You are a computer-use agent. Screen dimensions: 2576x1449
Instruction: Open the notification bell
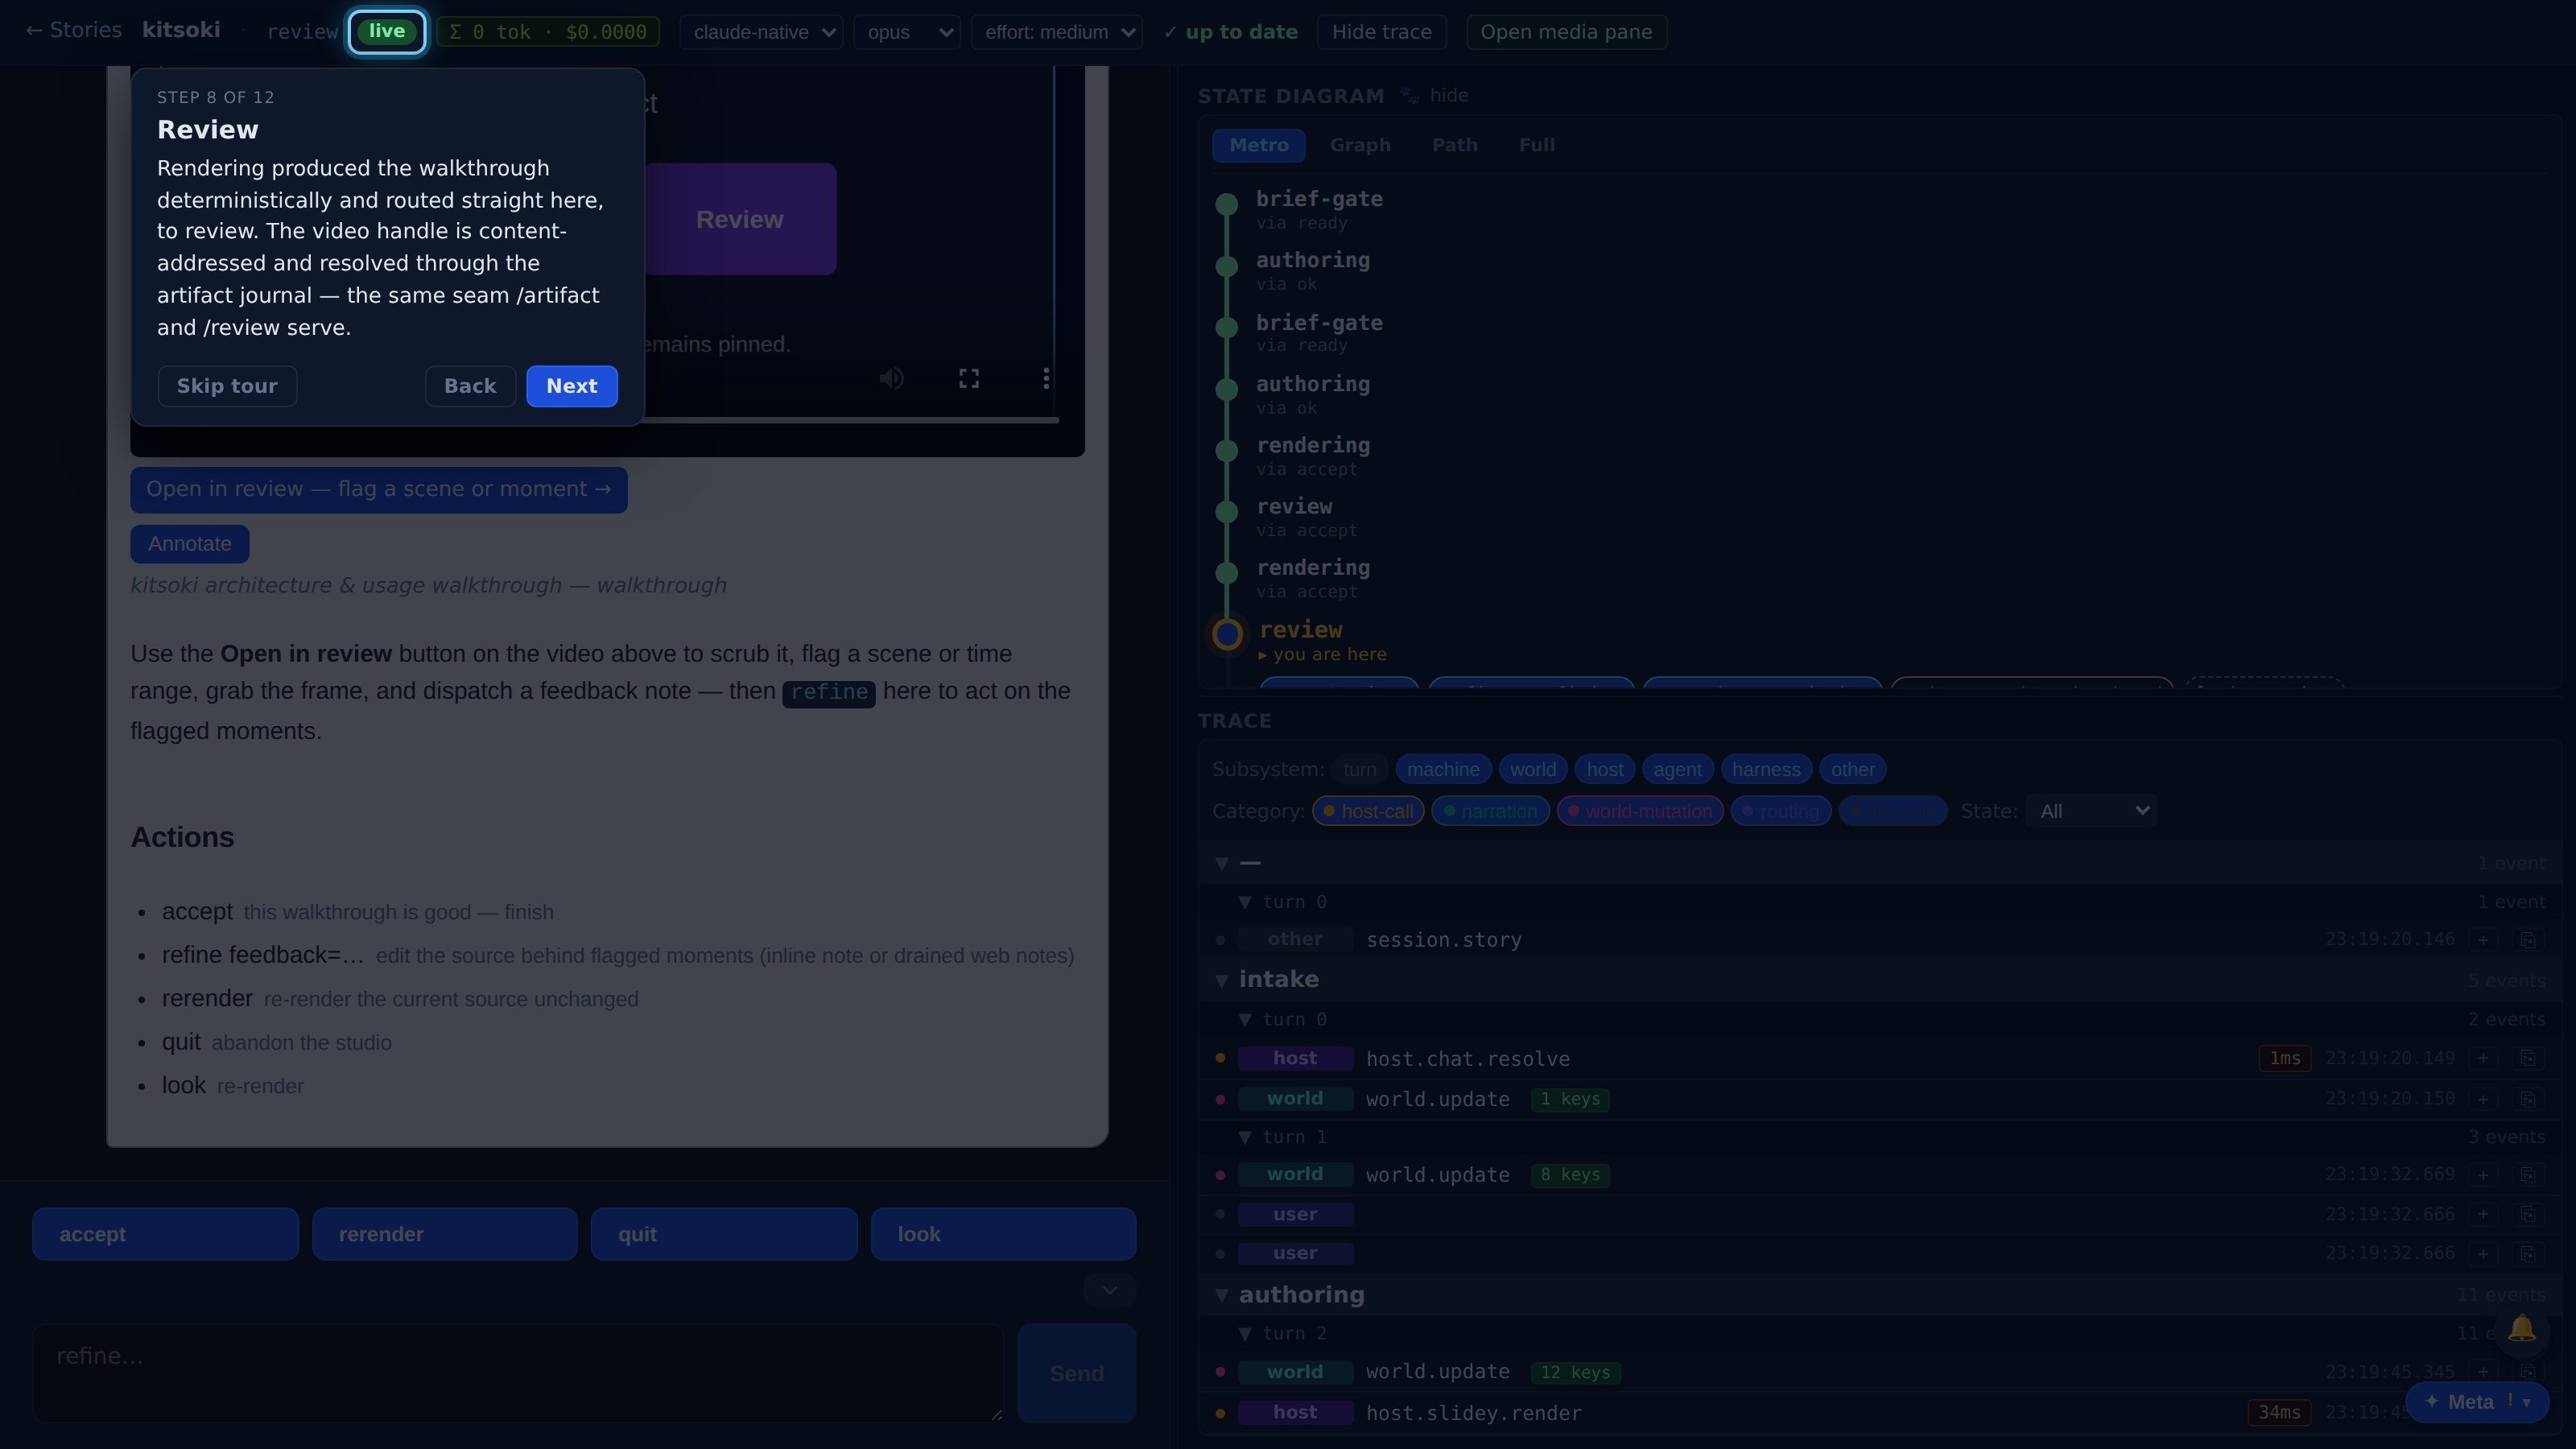click(2521, 1329)
